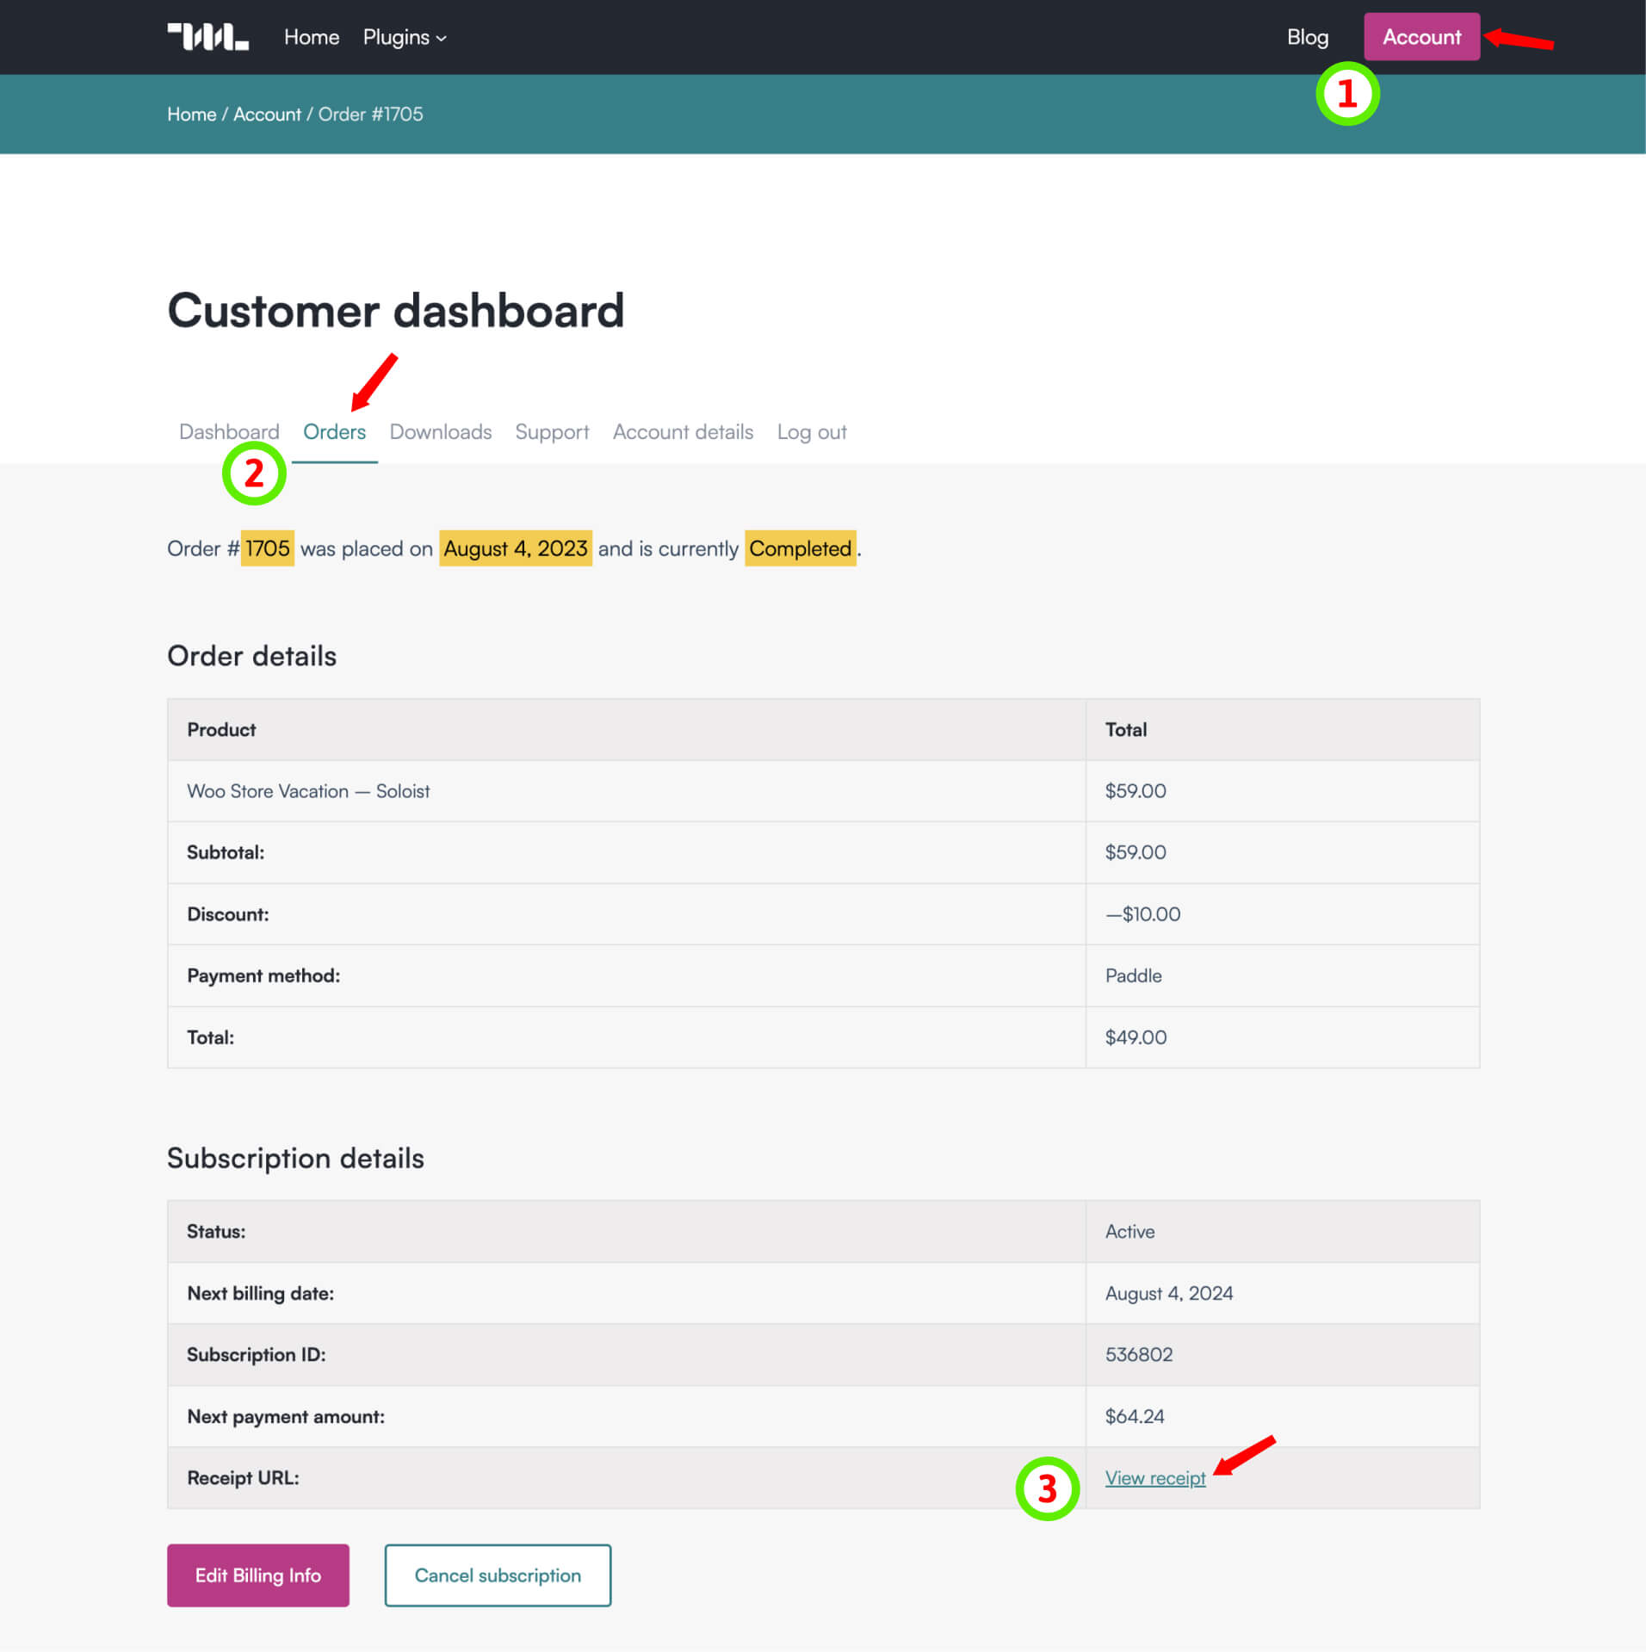Click the Subscription ID label
The height and width of the screenshot is (1652, 1646).
pyautogui.click(x=257, y=1354)
